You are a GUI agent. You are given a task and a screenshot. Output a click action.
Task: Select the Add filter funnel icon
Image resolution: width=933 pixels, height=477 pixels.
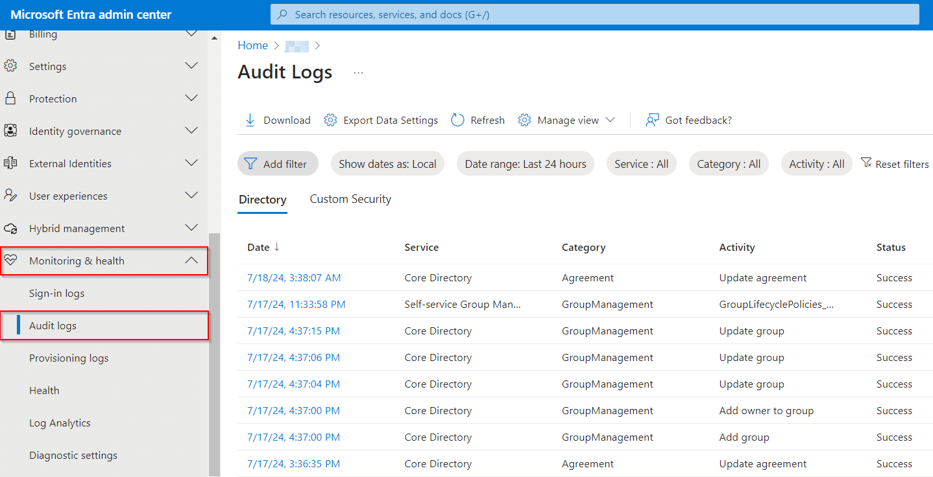coord(250,163)
